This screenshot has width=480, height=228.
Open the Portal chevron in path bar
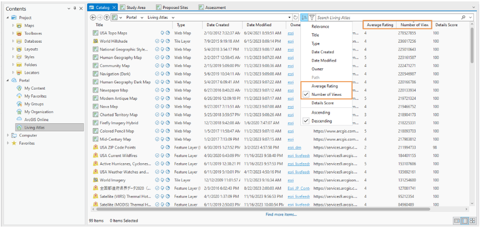(x=142, y=17)
